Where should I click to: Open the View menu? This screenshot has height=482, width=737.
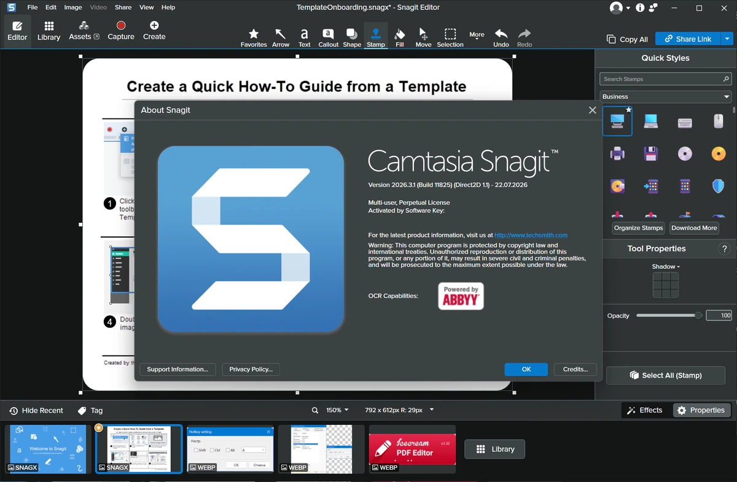[147, 7]
